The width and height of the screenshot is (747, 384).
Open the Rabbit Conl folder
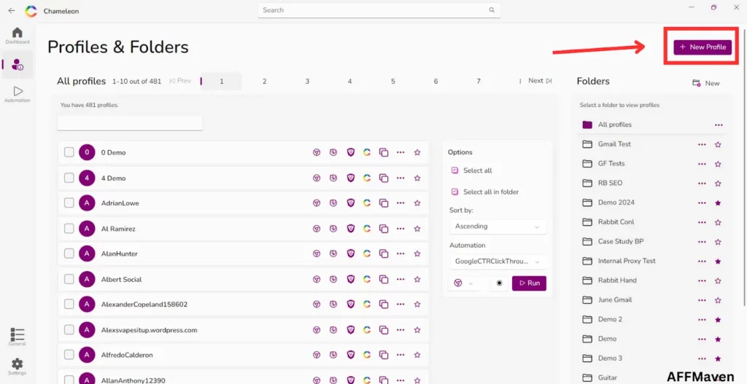pyautogui.click(x=616, y=222)
